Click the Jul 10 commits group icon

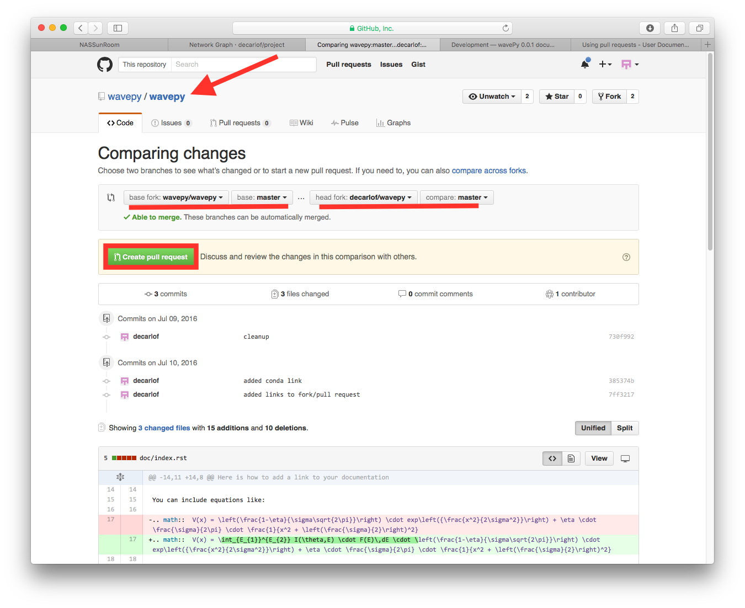pyautogui.click(x=107, y=362)
